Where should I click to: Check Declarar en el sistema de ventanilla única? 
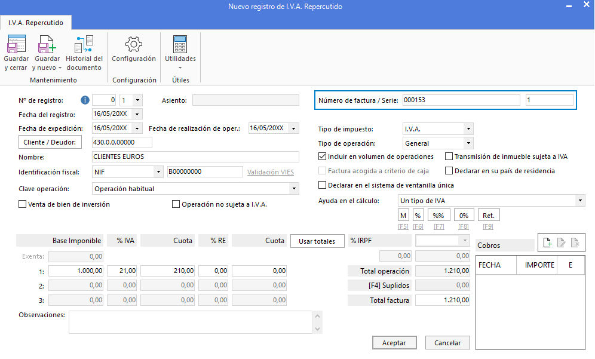point(322,185)
